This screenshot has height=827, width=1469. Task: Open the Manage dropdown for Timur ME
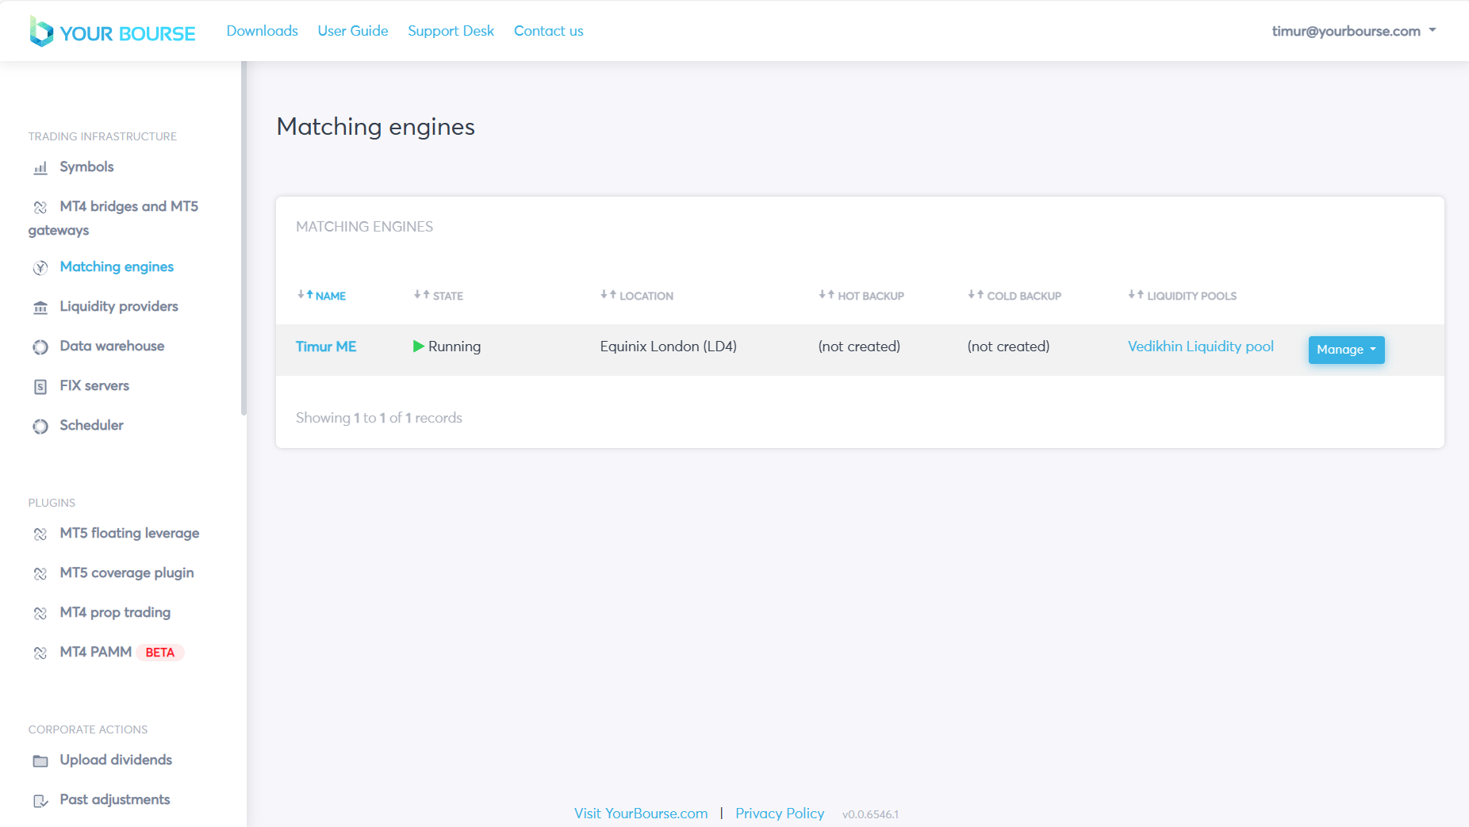[1345, 350]
